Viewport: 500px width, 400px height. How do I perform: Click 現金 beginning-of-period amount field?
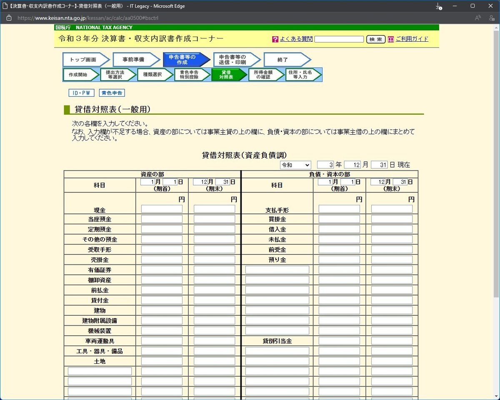162,209
